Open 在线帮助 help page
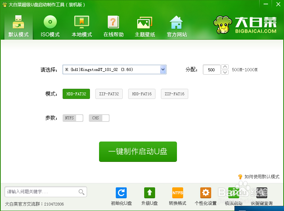 coord(114,26)
